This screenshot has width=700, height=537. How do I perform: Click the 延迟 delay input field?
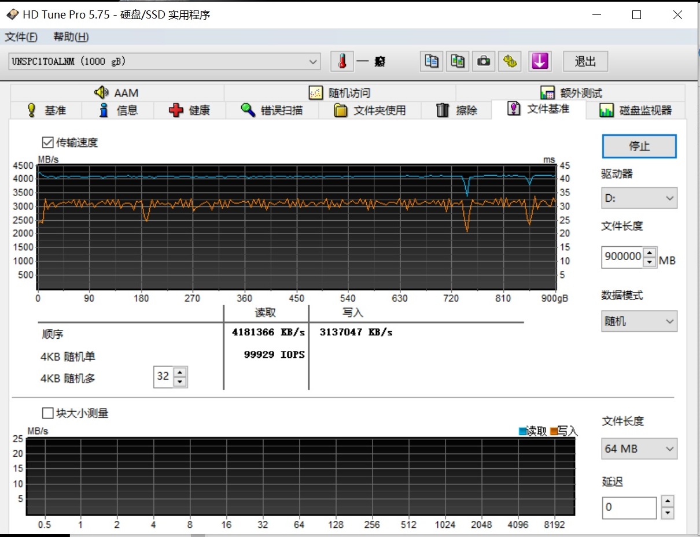(x=629, y=508)
